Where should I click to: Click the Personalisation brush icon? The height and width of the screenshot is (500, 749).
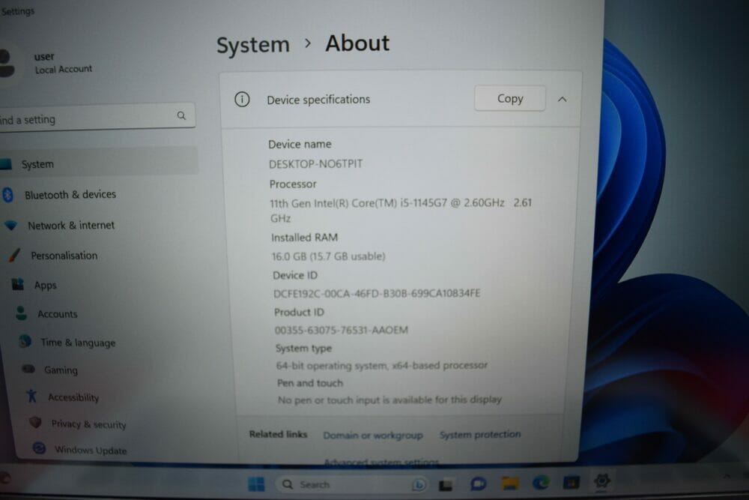(14, 255)
